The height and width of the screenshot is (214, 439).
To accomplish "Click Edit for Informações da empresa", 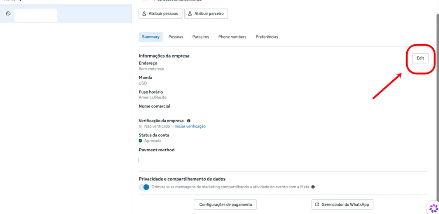I will pos(420,58).
